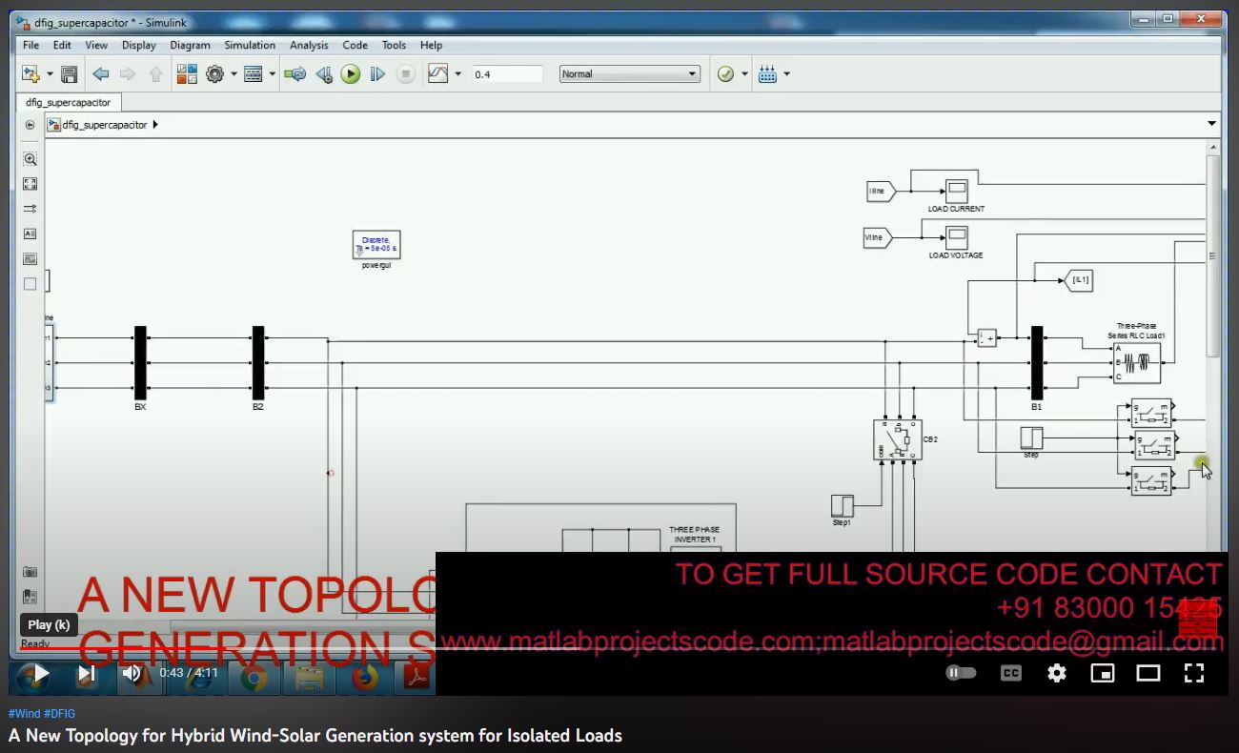Viewport: 1239px width, 753px height.
Task: Open the Edit menu
Action: (62, 45)
